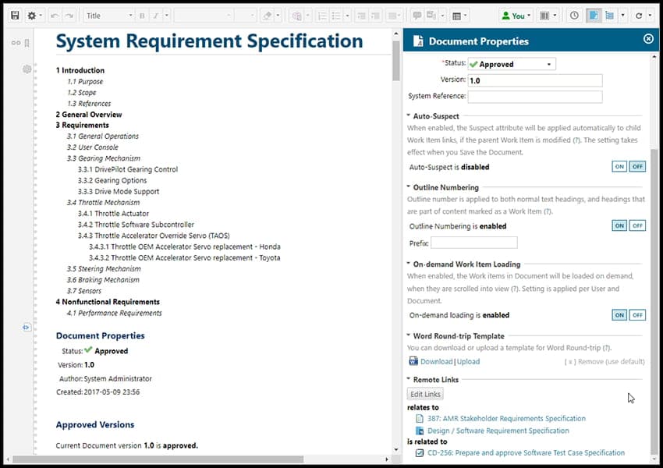The image size is (663, 468).
Task: Turn On-demand Work Item Loading OFF
Action: pyautogui.click(x=637, y=315)
